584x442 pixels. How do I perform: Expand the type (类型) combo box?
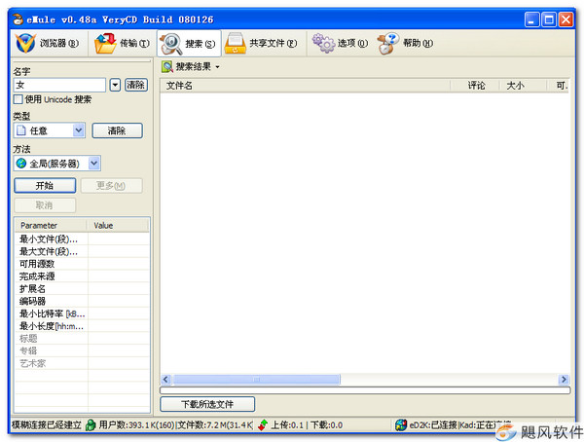point(78,130)
